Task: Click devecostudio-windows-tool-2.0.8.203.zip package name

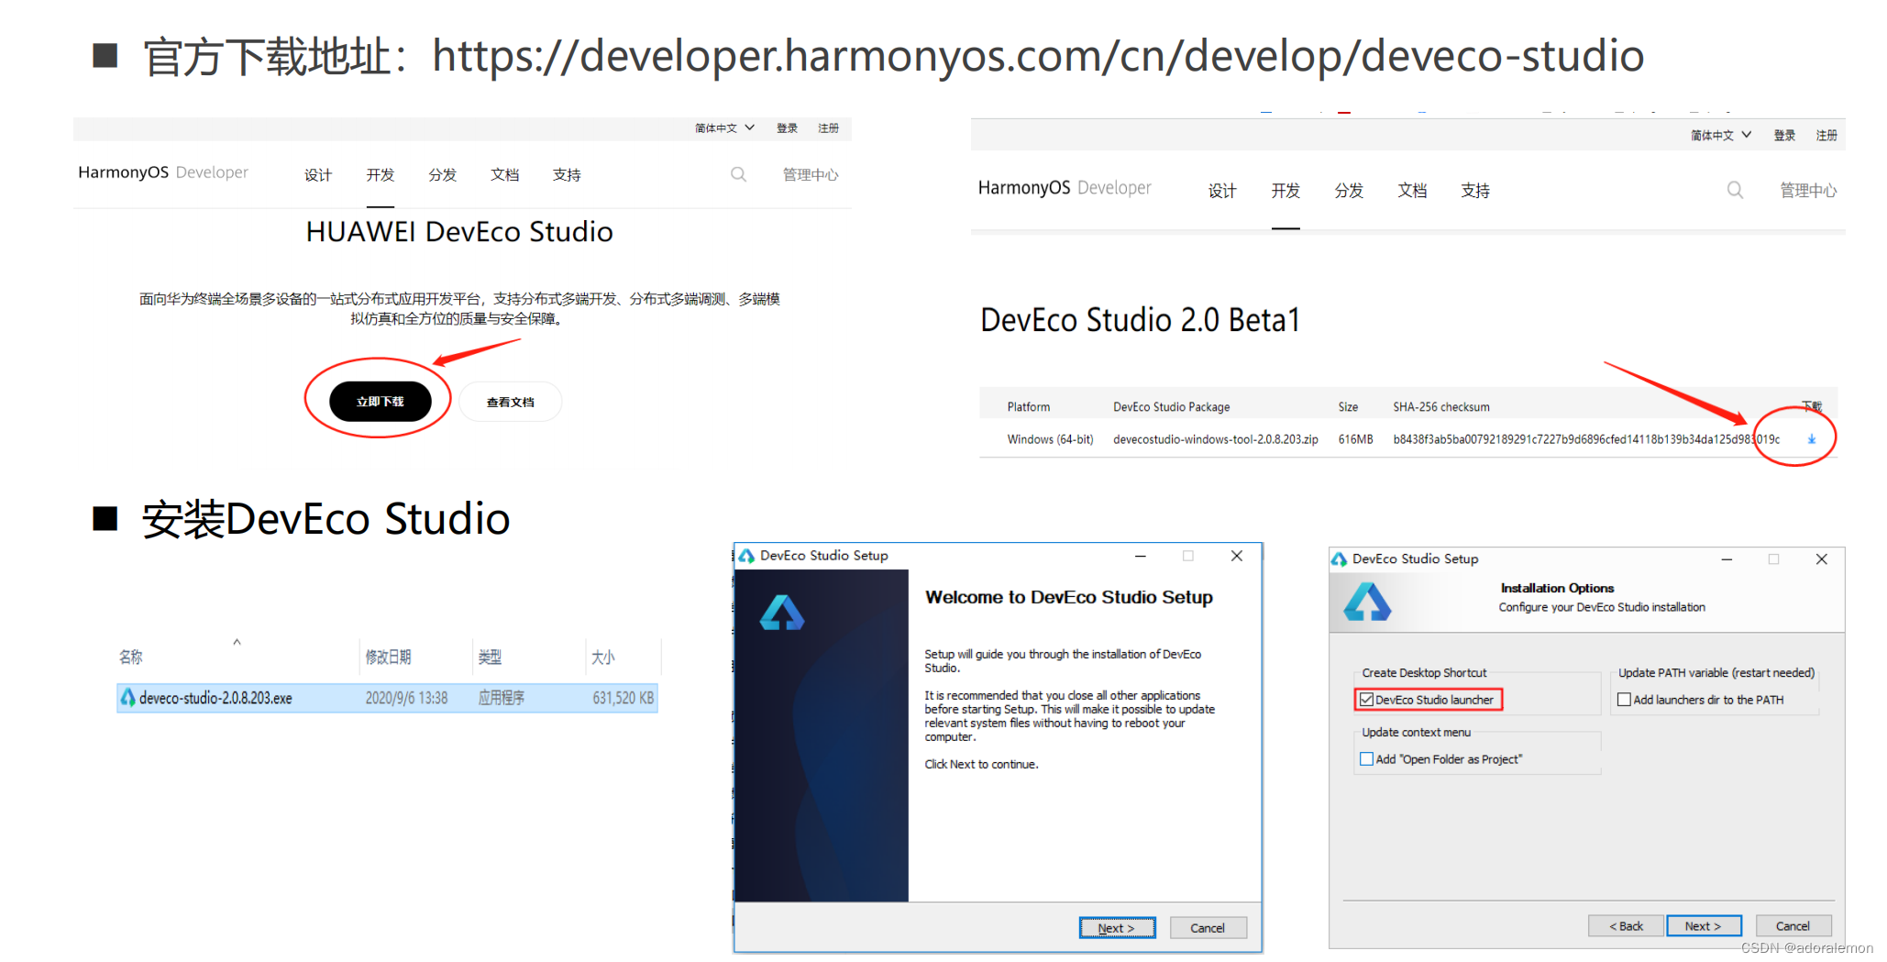Action: point(1216,439)
